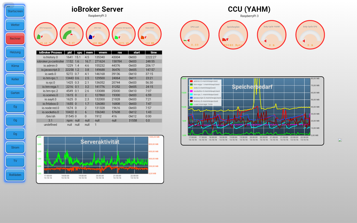Select the red Rechner button

tap(15, 39)
